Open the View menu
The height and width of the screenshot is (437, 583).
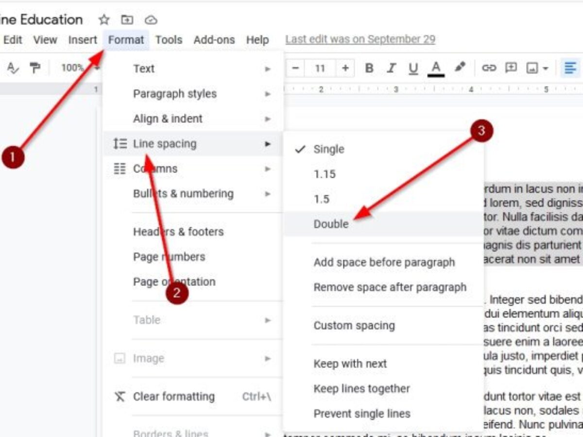(x=45, y=40)
